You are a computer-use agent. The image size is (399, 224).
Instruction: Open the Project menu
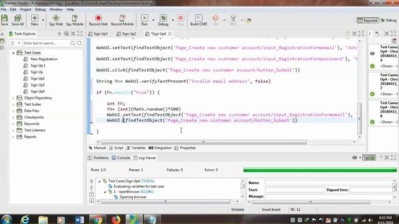[x=26, y=9]
